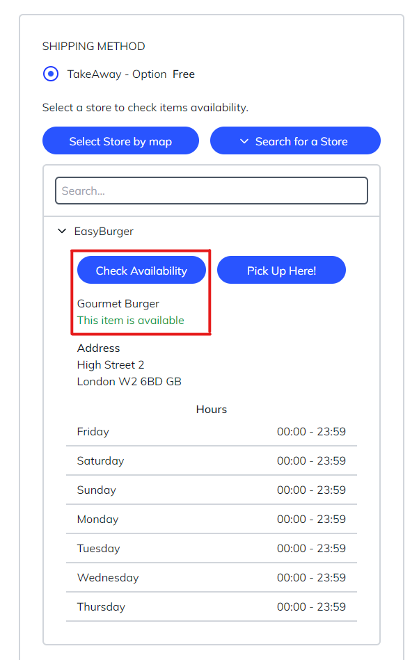This screenshot has height=660, width=419.
Task: Click the EasyBurger store name
Action: pos(104,231)
